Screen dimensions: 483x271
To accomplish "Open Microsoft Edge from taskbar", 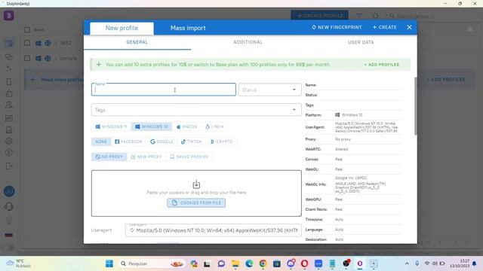I will tap(249, 263).
